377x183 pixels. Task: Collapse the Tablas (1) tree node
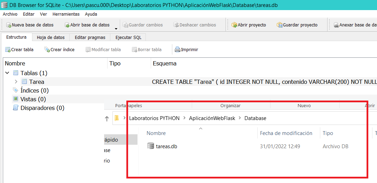coord(7,73)
